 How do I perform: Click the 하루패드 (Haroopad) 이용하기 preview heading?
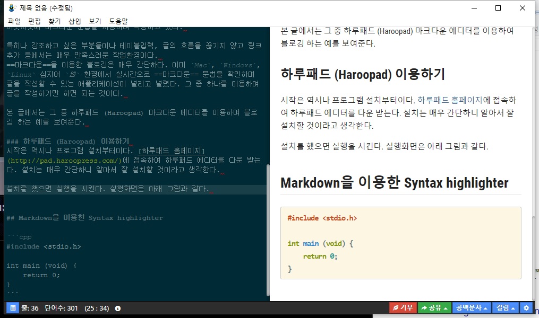coord(363,74)
